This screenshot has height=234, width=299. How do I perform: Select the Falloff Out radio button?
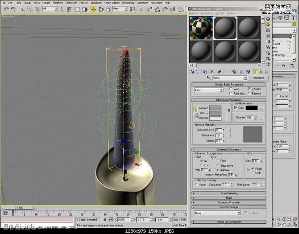click(202, 165)
